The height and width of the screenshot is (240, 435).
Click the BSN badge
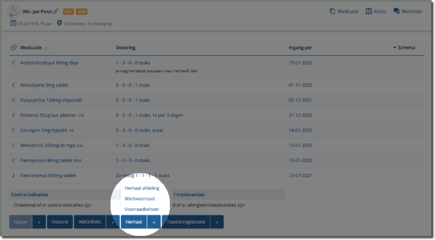point(68,11)
